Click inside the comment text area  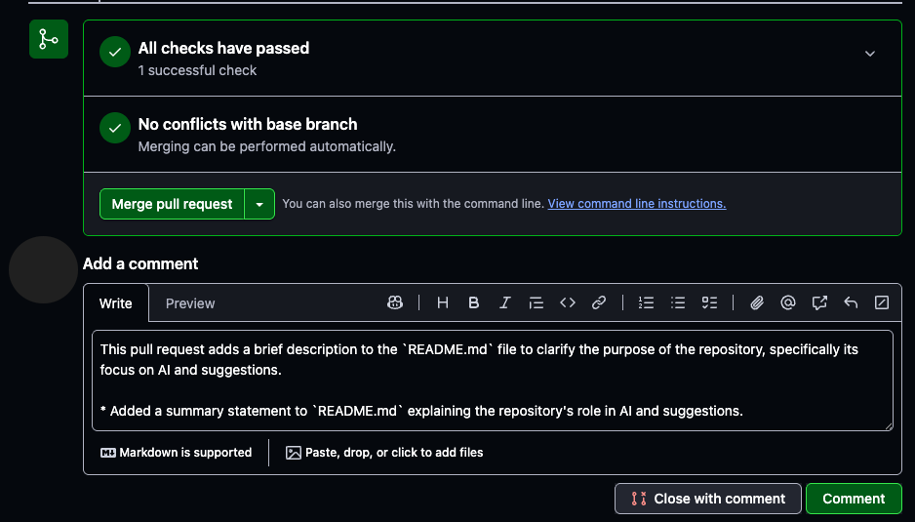click(x=493, y=381)
